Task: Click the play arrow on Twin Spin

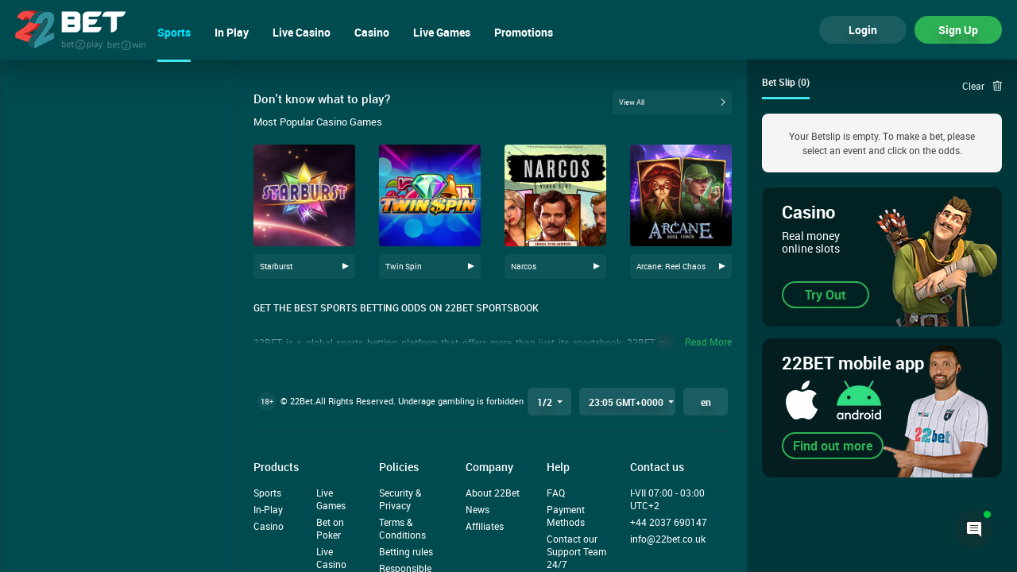Action: click(x=471, y=266)
